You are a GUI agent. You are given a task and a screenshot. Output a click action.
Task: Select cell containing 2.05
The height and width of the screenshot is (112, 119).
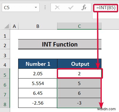point(38,73)
